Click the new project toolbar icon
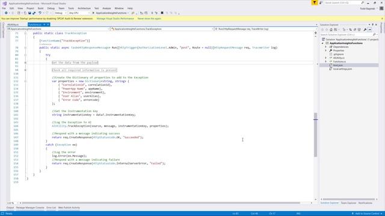 pos(19,13)
